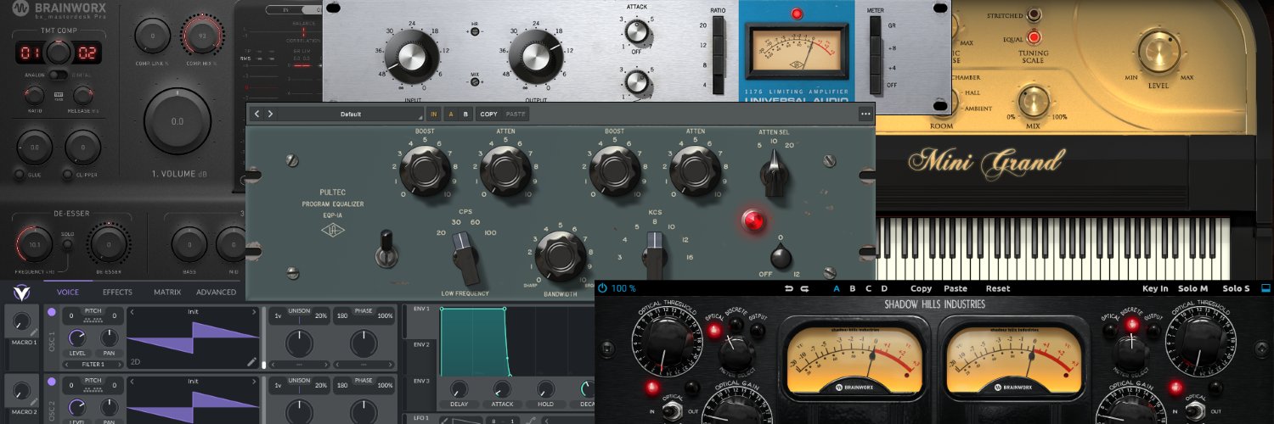Click the Pultec COPY button
The width and height of the screenshot is (1274, 424).
[489, 114]
